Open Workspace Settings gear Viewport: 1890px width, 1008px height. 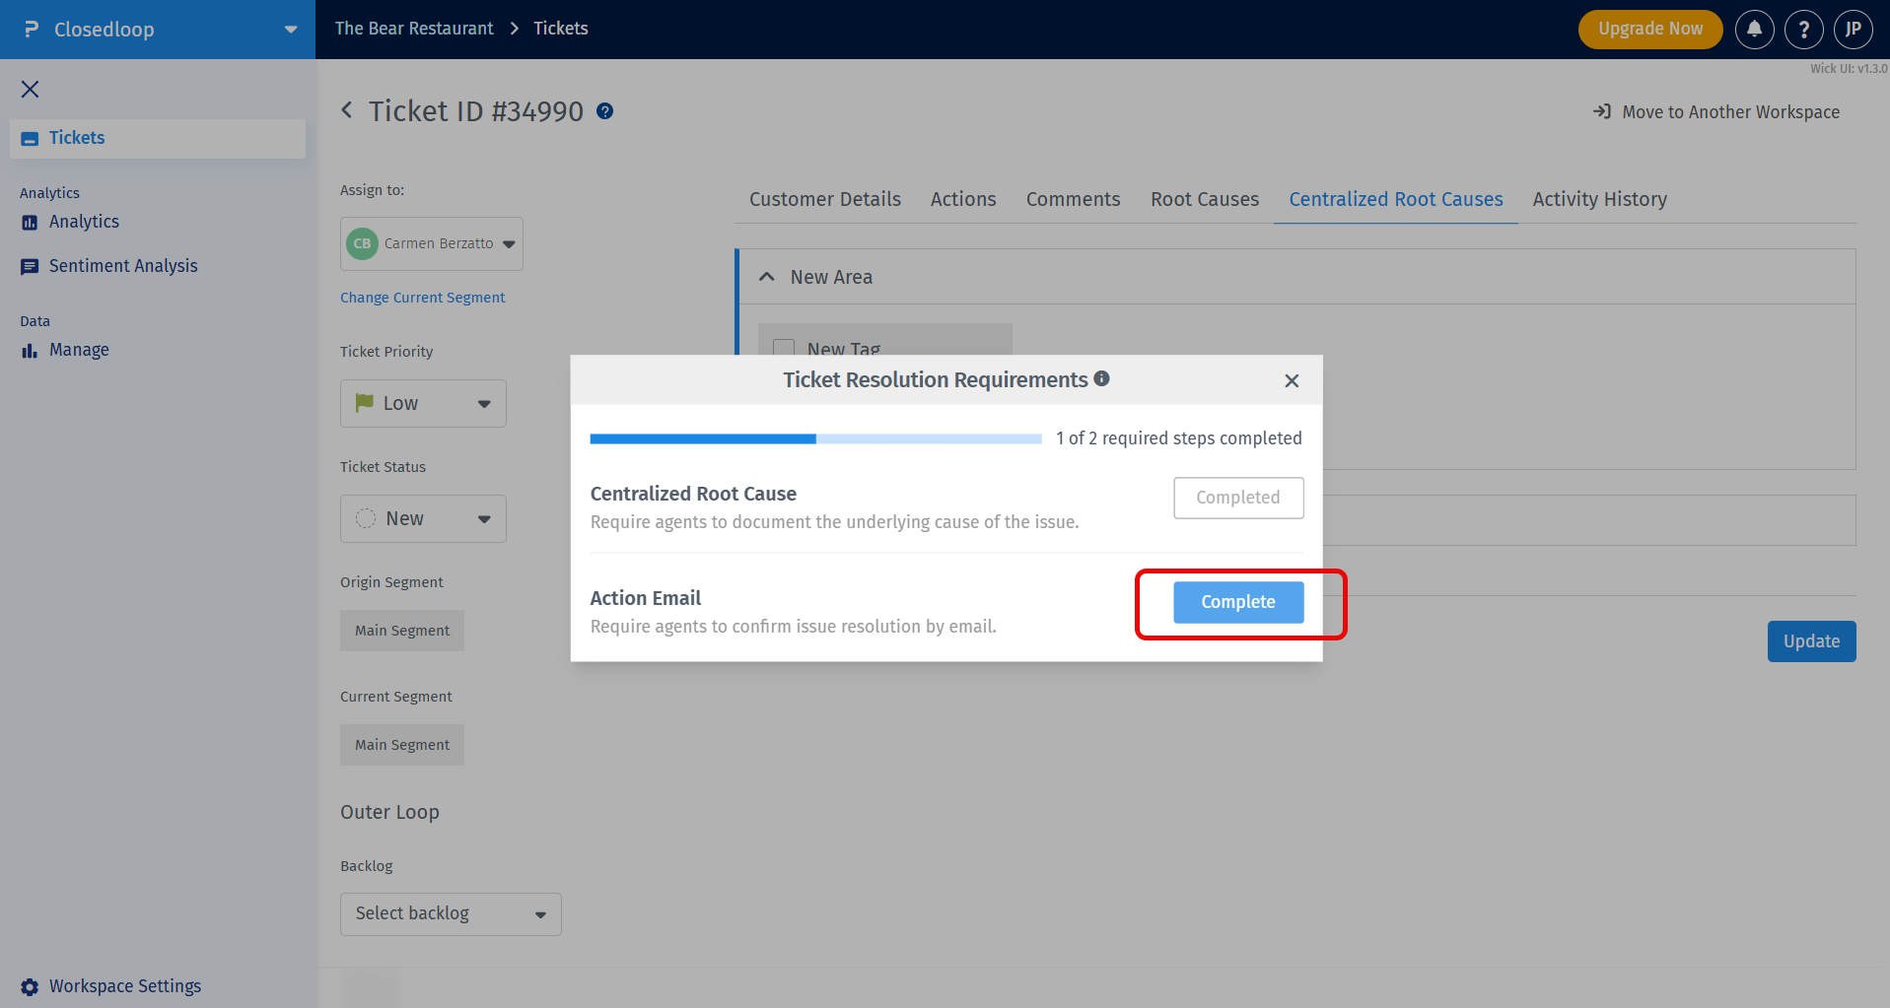click(30, 986)
